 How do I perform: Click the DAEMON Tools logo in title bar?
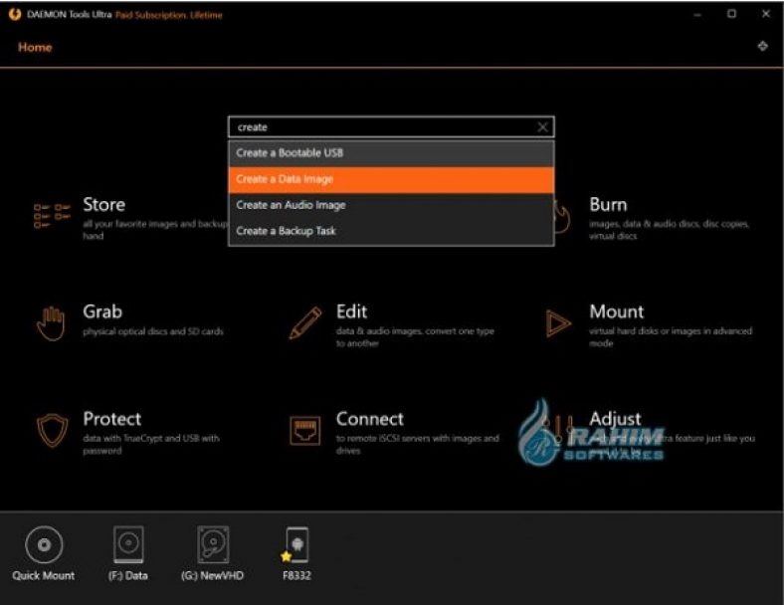pos(15,15)
